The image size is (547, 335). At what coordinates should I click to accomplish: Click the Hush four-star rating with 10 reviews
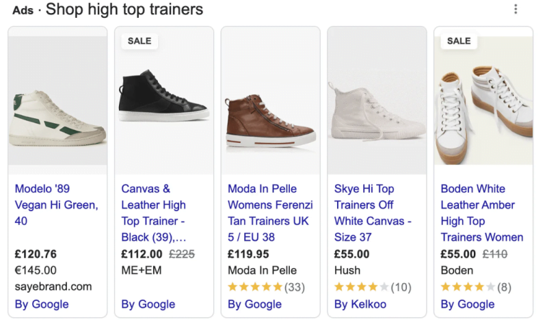[x=362, y=287]
